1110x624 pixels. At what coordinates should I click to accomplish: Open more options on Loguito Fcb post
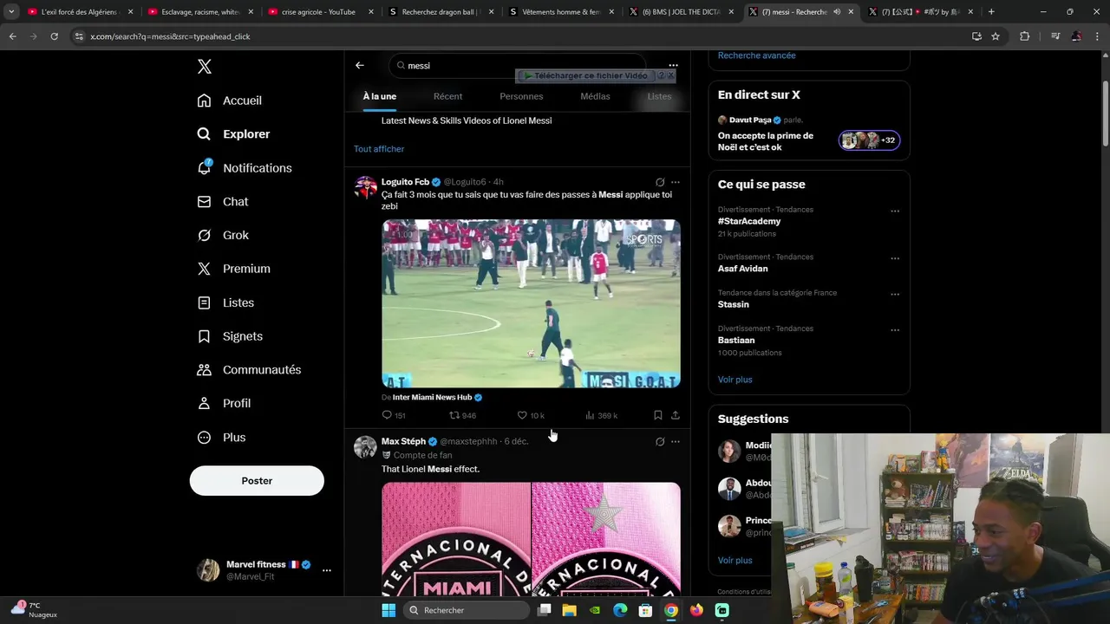pos(676,182)
